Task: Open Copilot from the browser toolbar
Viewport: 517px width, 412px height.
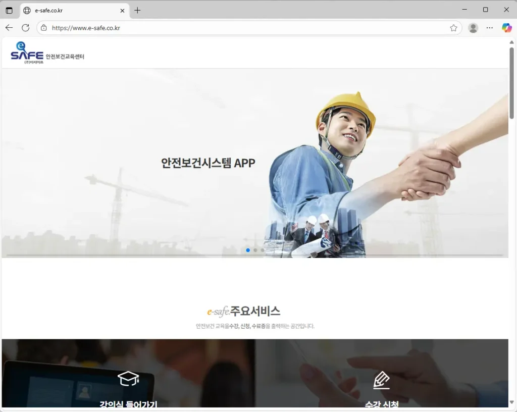Action: pyautogui.click(x=507, y=28)
